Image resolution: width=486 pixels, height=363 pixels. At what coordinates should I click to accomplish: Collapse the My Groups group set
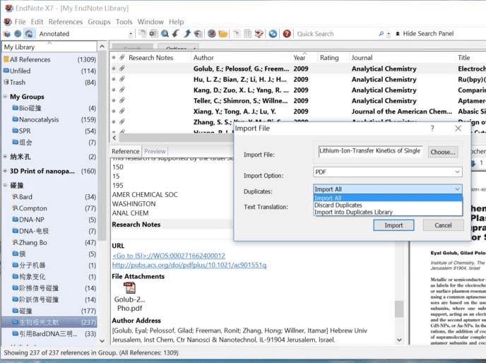coord(6,97)
